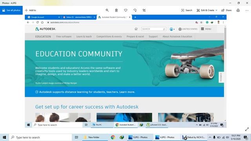
Task: Select the Crop tool
Action: tap(144, 10)
